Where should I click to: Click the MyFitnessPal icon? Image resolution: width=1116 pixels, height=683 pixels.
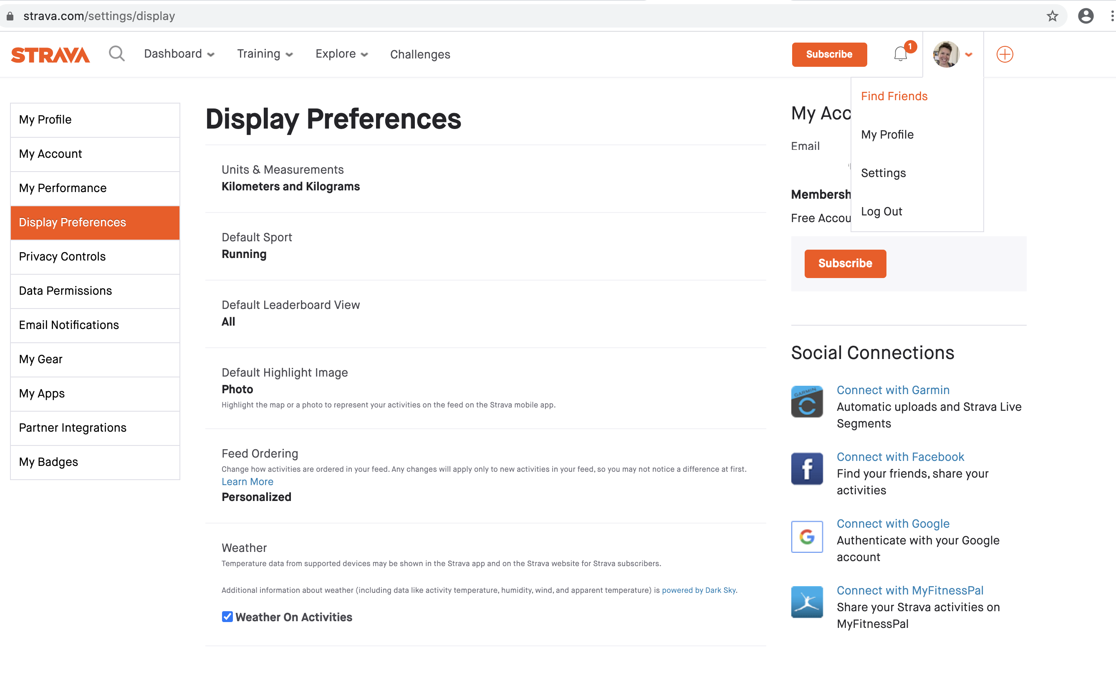(x=807, y=602)
